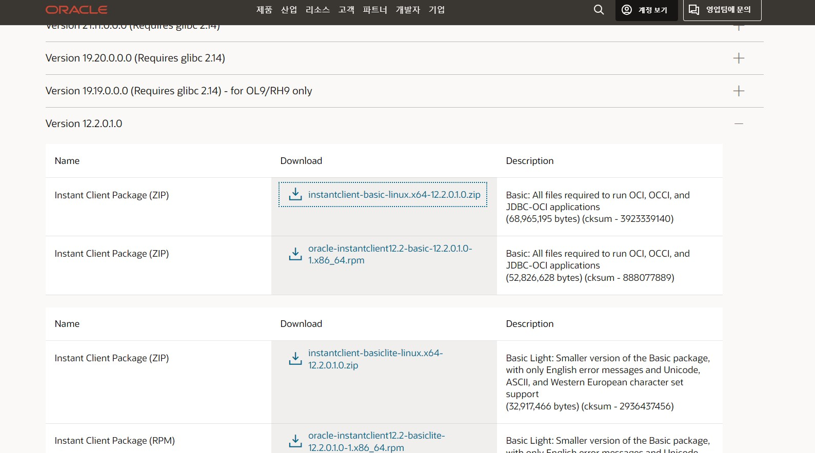Open the 파트너 menu
815x453 pixels.
point(375,10)
